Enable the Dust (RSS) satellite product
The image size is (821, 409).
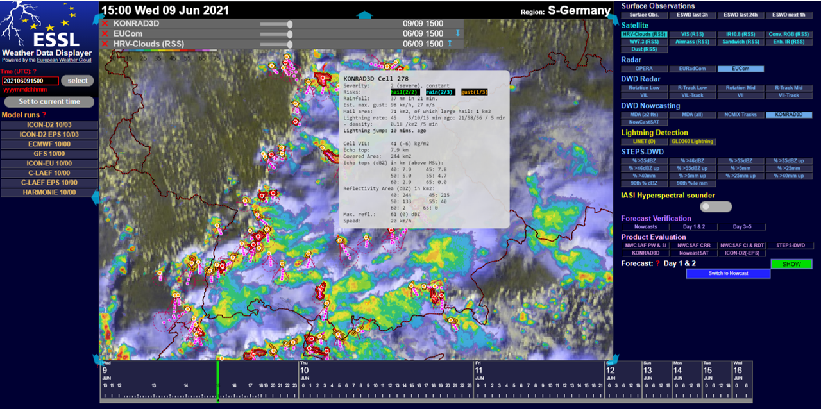(644, 49)
